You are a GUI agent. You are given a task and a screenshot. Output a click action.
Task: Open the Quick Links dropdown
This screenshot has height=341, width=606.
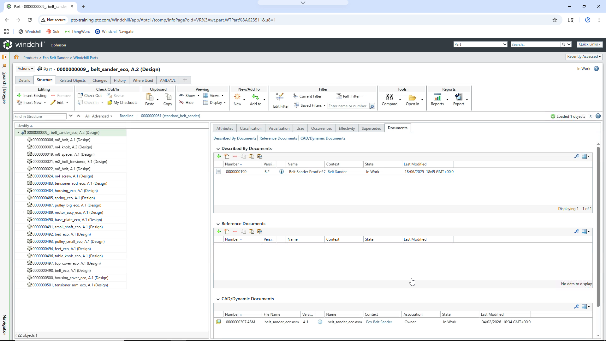click(590, 44)
